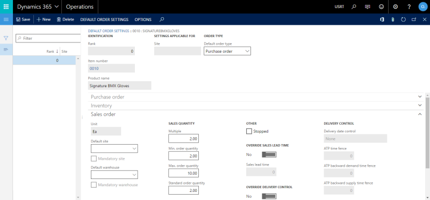Viewport: 430px width, 200px height.
Task: Click the attachments paperclip icon
Action: pos(393,19)
